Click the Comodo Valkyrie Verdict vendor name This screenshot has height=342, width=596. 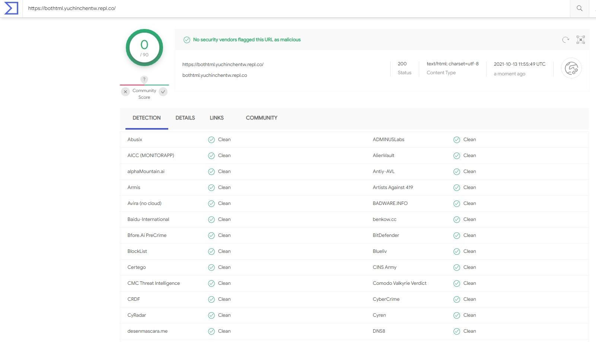tap(399, 283)
